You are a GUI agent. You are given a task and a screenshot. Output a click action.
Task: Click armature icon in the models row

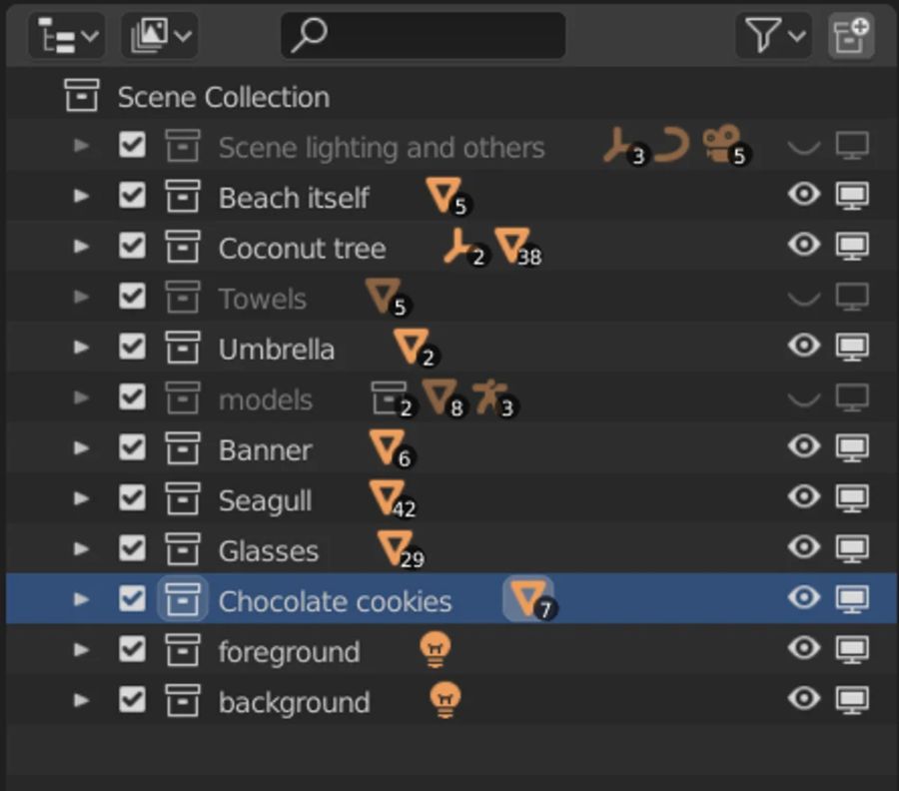[488, 397]
